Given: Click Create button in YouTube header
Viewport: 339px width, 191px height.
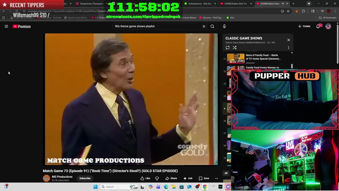Looking at the screenshot, I should point(304,26).
